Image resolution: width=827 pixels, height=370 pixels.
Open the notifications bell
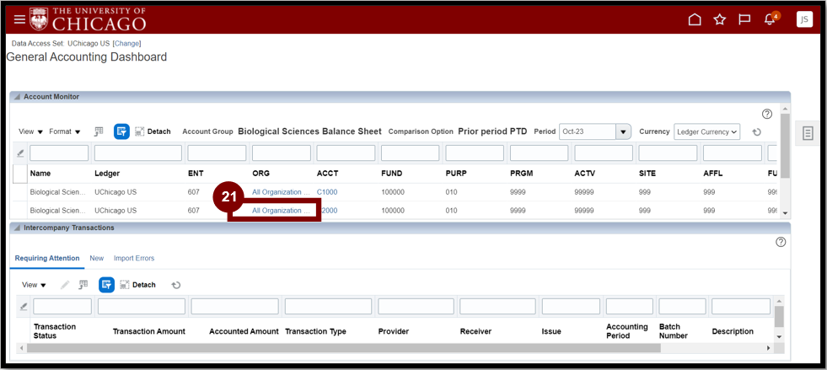click(770, 19)
